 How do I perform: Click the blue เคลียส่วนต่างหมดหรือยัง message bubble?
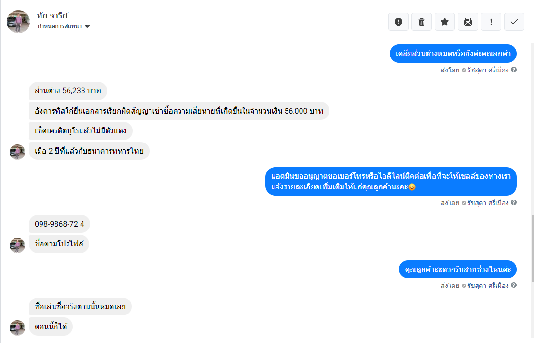[x=453, y=53]
